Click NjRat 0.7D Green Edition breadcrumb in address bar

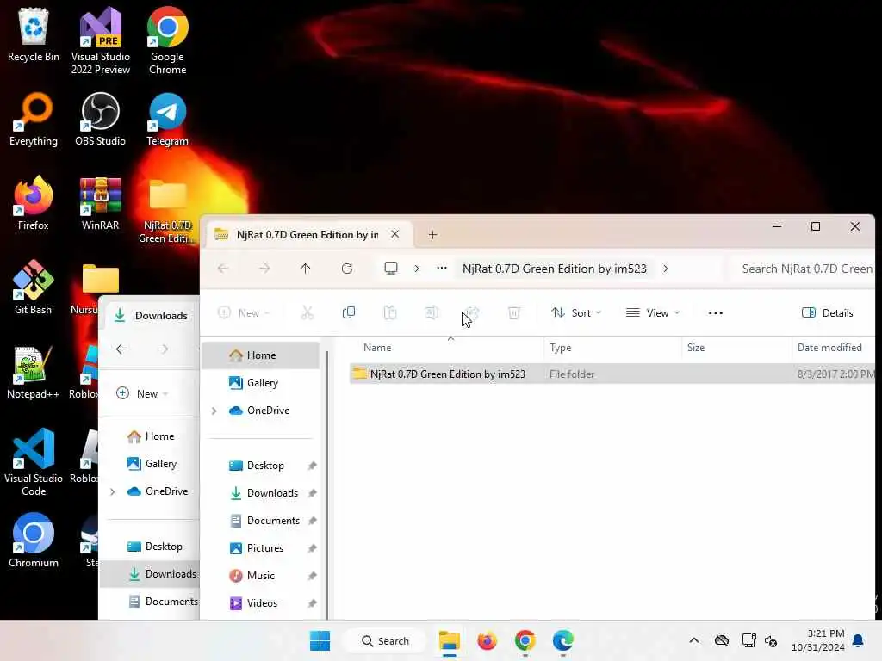tap(555, 269)
